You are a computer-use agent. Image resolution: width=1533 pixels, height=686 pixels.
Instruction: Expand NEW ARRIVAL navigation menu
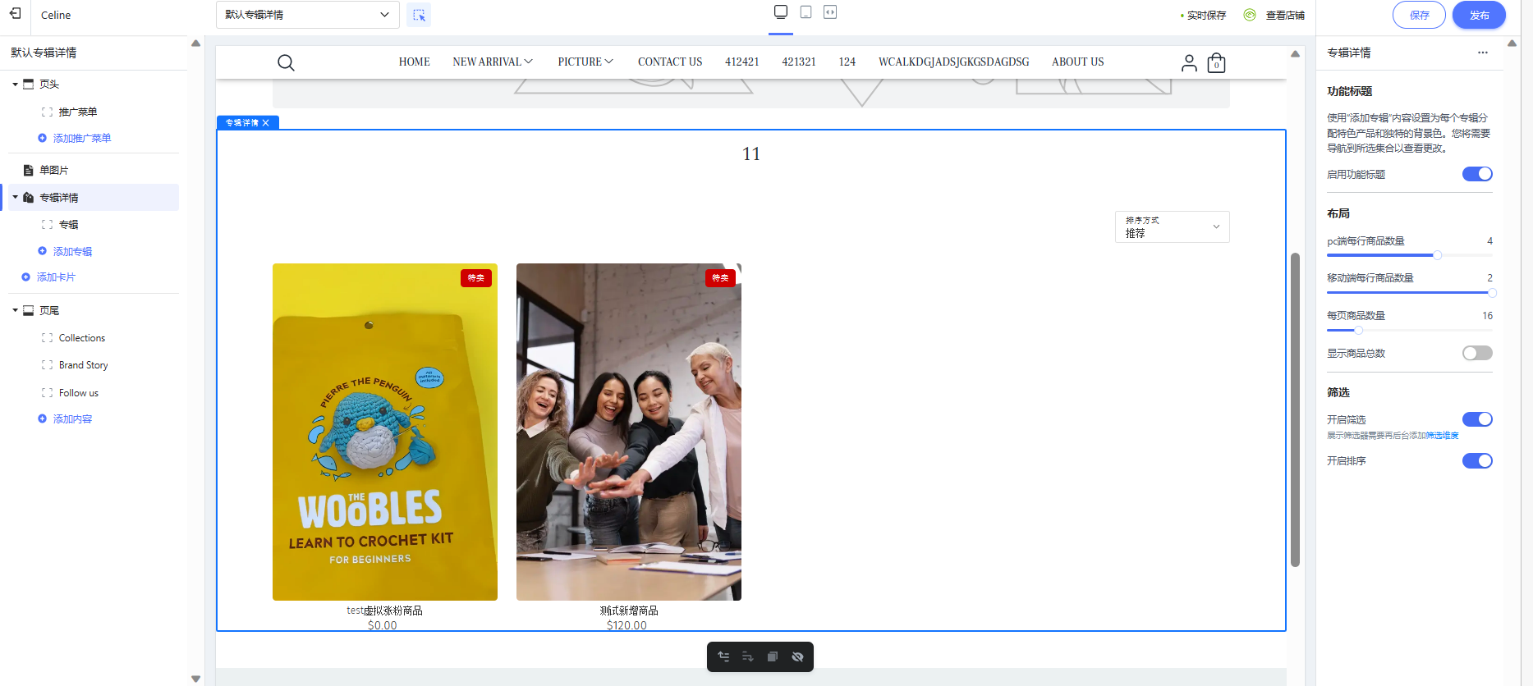click(x=493, y=62)
